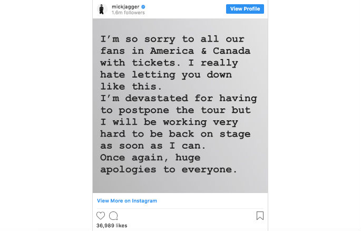Open the mickjagger profile avatar
The width and height of the screenshot is (361, 231).
pyautogui.click(x=103, y=9)
